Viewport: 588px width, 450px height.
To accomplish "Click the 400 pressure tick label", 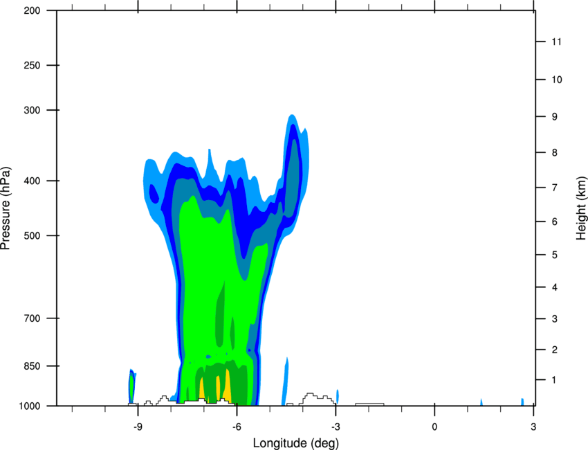I will coord(32,181).
